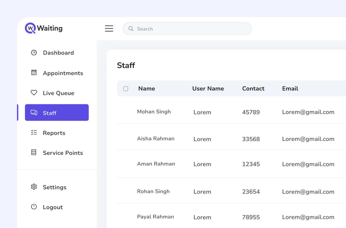Viewport: 346px width, 228px height.
Task: Click the Service Points document icon
Action: [34, 152]
